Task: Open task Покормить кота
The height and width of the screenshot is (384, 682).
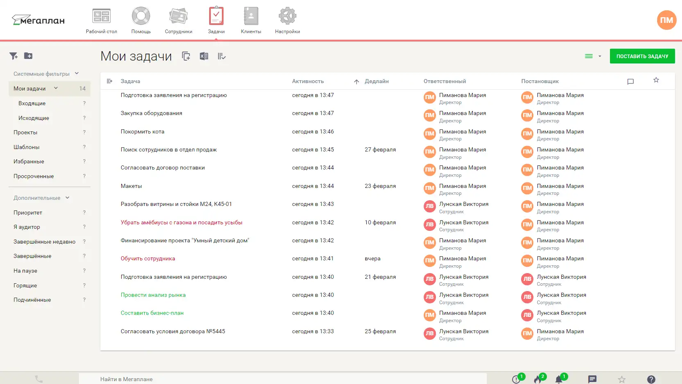Action: (x=142, y=131)
